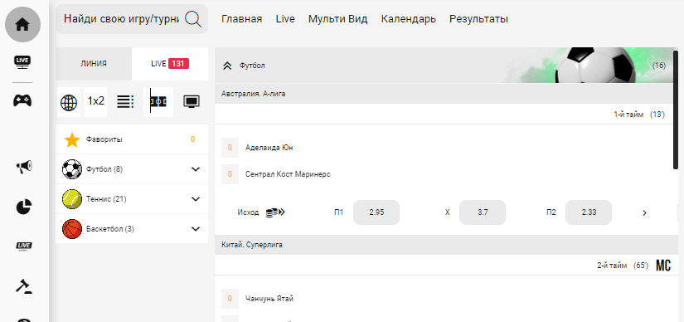Select the TV broadcast filter icon

pyautogui.click(x=192, y=102)
